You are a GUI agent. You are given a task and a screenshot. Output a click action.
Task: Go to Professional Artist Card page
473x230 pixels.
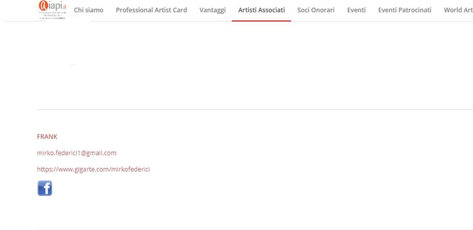click(151, 10)
